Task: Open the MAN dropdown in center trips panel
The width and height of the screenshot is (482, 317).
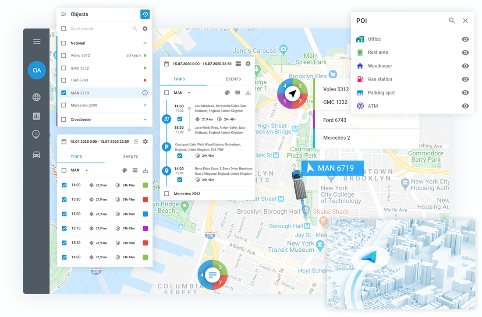Action: (189, 93)
